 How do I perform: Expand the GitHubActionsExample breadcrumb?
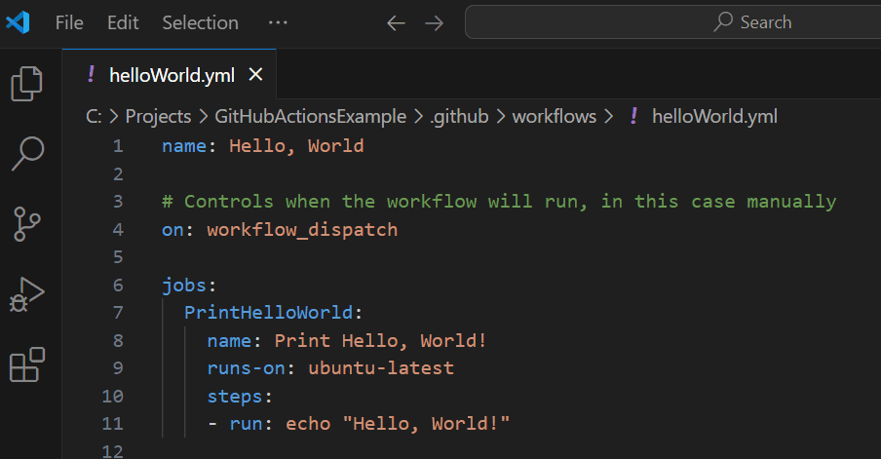(x=311, y=116)
